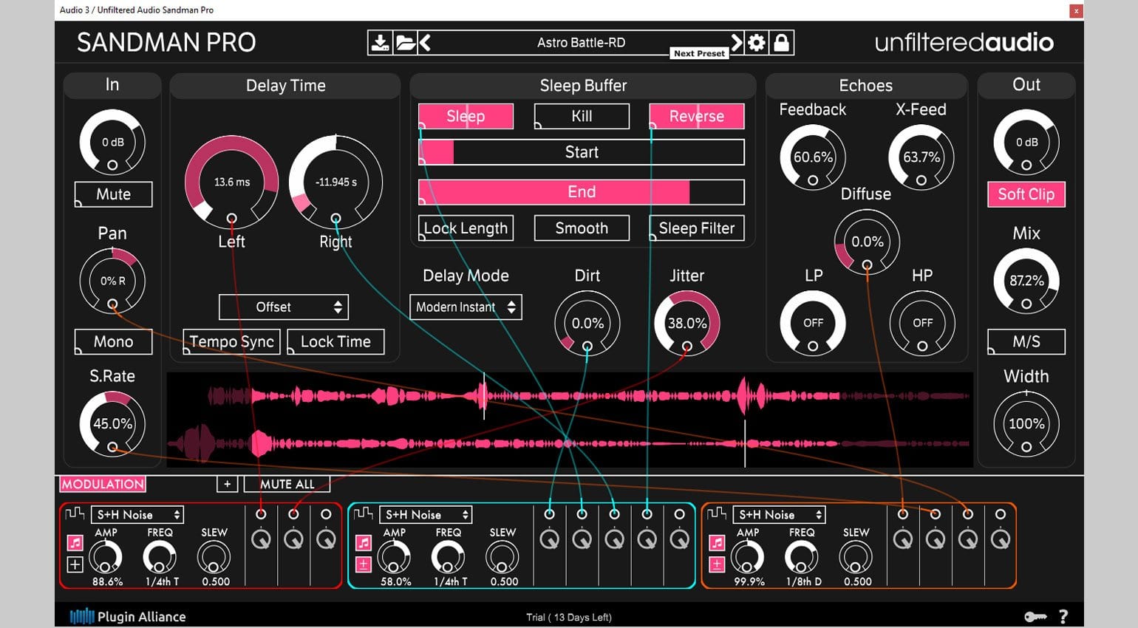Click the MODULATION tab label
The height and width of the screenshot is (628, 1138).
point(103,484)
